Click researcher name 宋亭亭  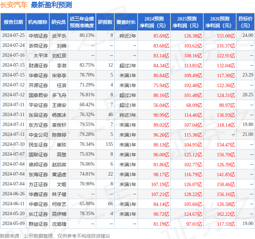coord(59,75)
